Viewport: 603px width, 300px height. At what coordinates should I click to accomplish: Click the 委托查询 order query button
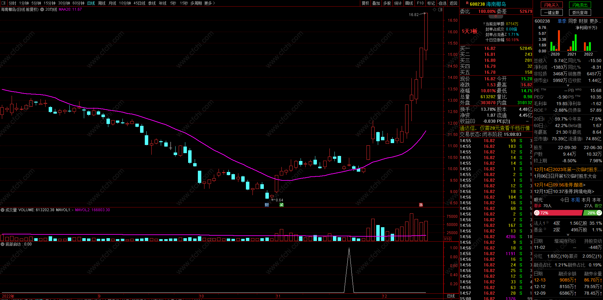(x=580, y=13)
